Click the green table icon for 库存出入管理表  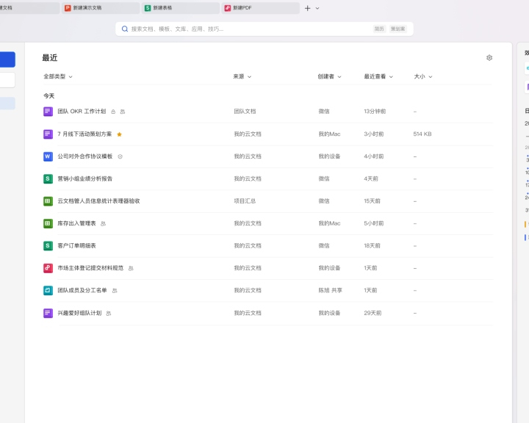pos(48,223)
